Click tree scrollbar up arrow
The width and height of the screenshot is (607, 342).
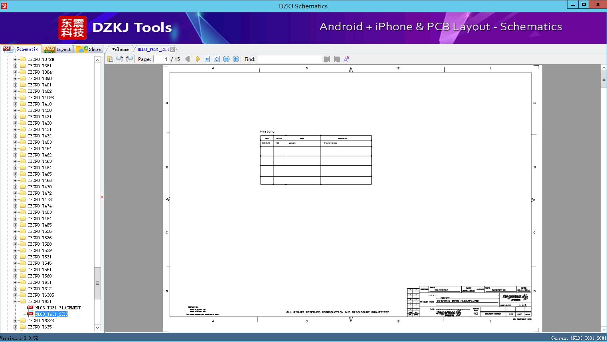pos(97,60)
